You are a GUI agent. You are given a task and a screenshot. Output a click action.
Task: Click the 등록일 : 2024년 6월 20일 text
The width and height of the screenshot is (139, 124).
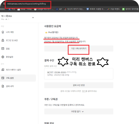pyautogui.click(x=58, y=75)
